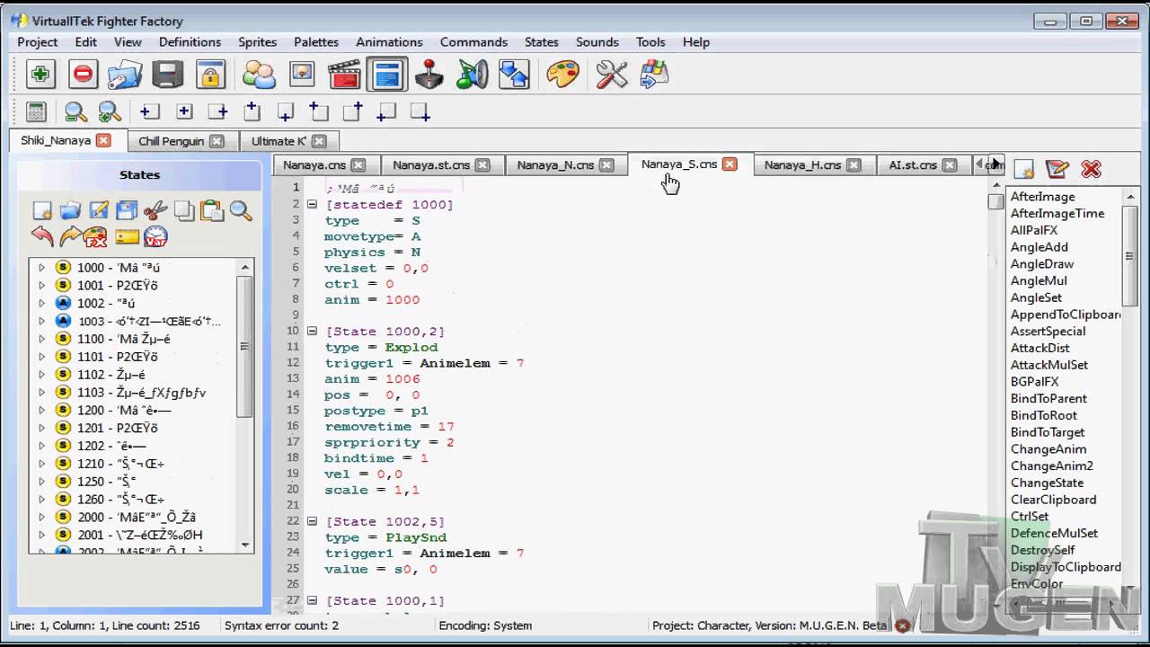Switch to the AI.st.cns tab
The image size is (1150, 647).
click(x=913, y=165)
